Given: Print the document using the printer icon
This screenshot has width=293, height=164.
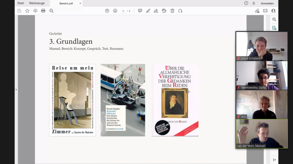Looking at the screenshot, I should [43, 11].
